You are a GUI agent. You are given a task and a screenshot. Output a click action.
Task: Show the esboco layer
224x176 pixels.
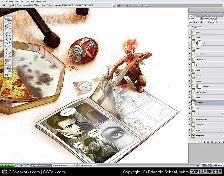pyautogui.click(x=189, y=32)
